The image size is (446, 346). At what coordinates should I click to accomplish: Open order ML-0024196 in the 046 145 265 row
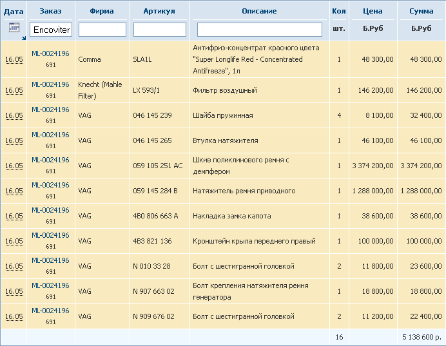pyautogui.click(x=50, y=135)
